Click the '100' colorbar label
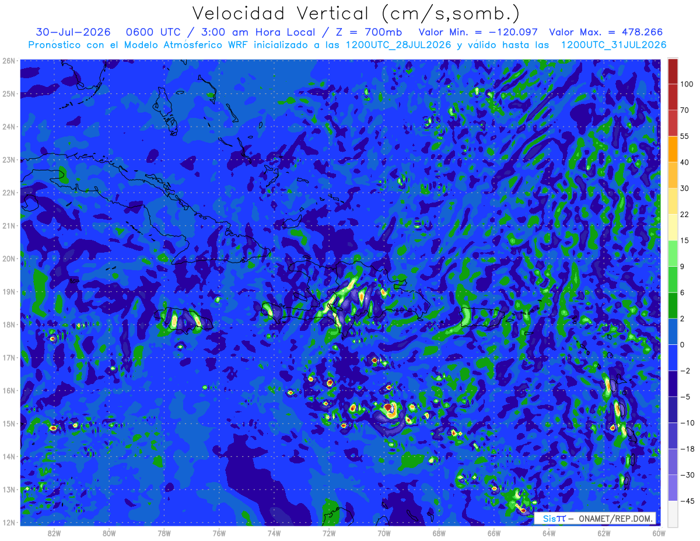 (x=686, y=84)
